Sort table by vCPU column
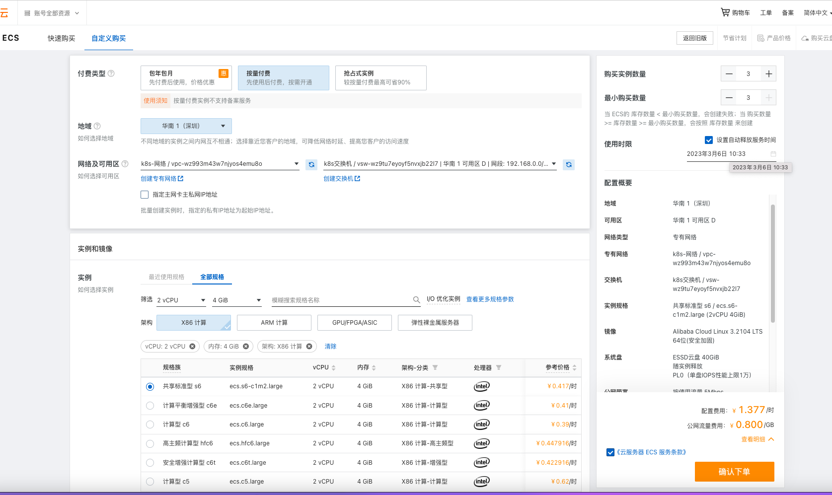 [334, 368]
